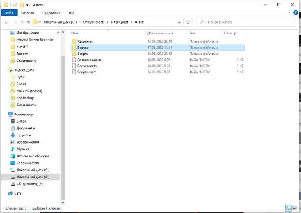Open the Вид ribbon tab
Screen dimensions: 301x213
point(71,13)
